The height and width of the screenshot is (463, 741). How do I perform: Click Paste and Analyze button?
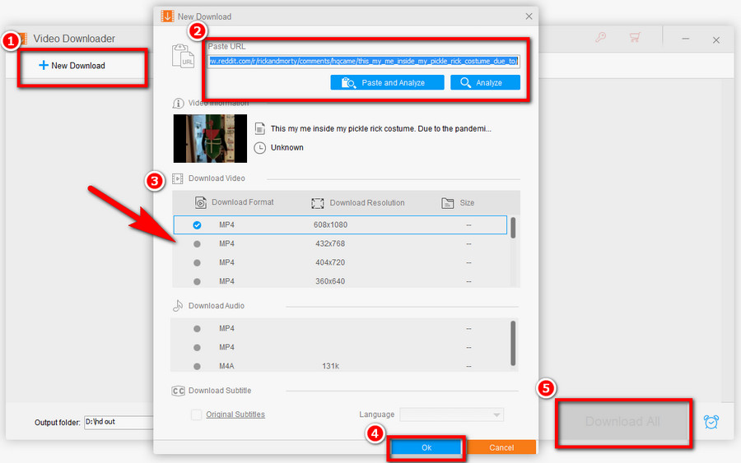387,82
